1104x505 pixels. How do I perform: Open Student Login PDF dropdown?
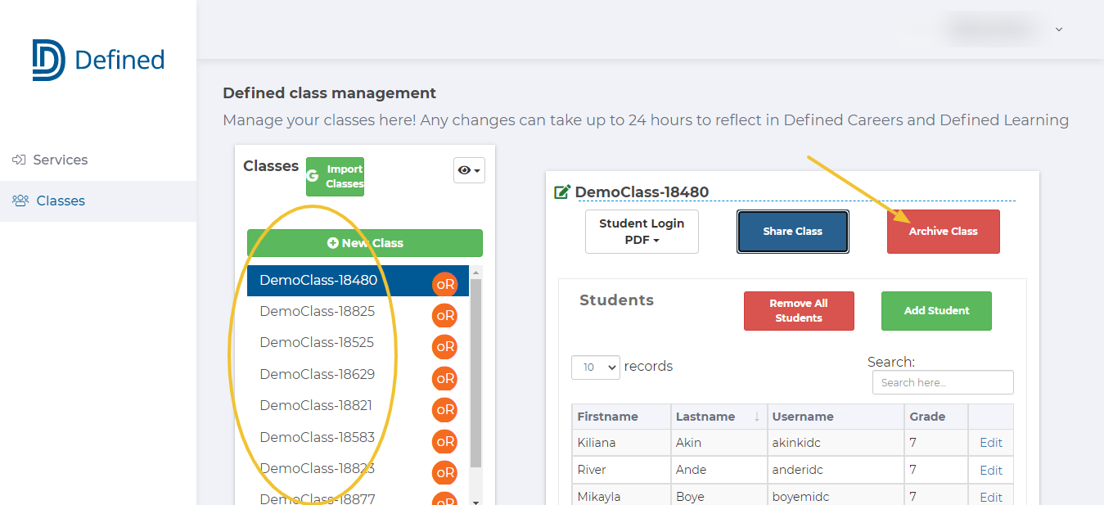(x=642, y=232)
